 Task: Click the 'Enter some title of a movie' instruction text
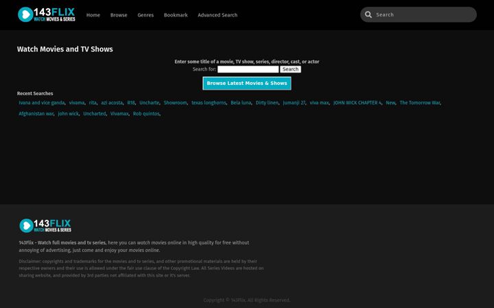coord(247,62)
